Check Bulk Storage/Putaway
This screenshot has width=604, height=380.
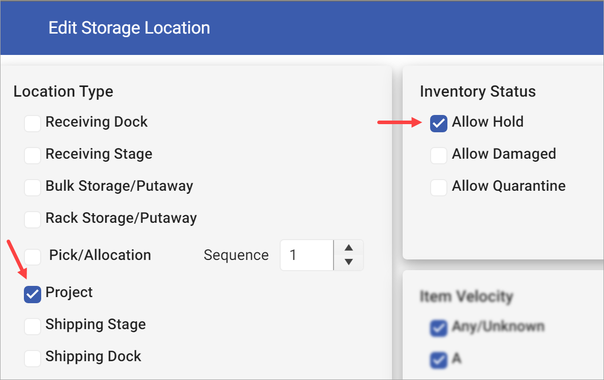[x=32, y=187]
